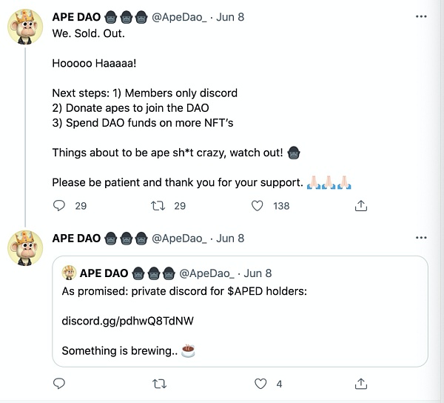444x403 pixels.
Task: Open more options on the second tweet
Action: pos(421,239)
